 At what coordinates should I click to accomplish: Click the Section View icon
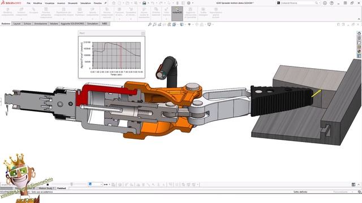pos(165,24)
